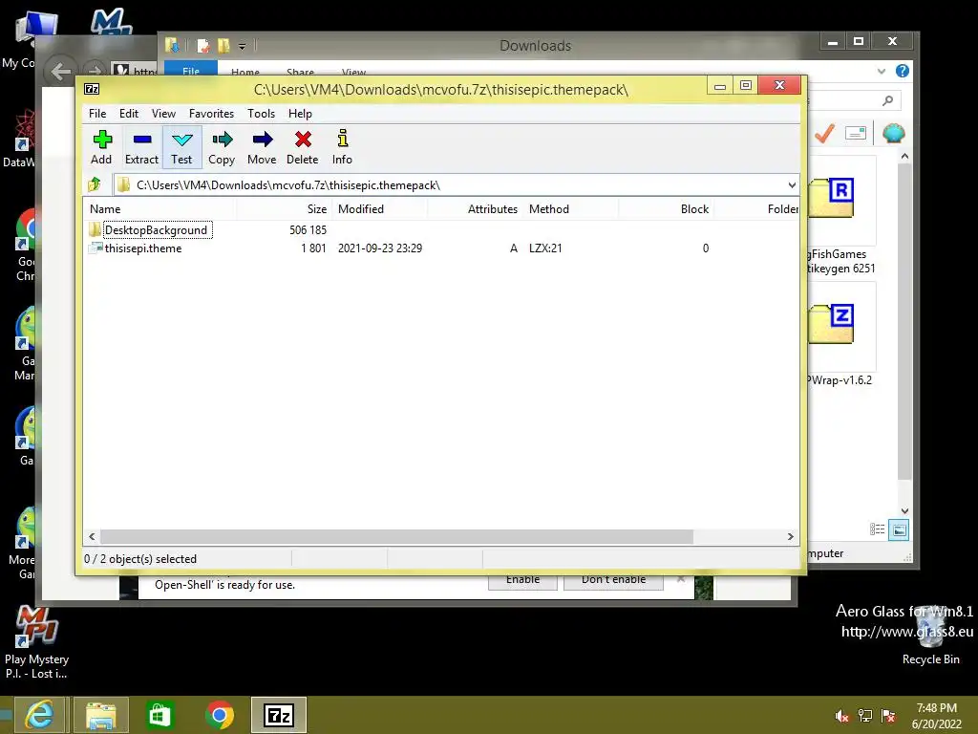The width and height of the screenshot is (978, 734).
Task: Click the horizontal scrollbar thumb in 7-Zip
Action: pyautogui.click(x=396, y=537)
